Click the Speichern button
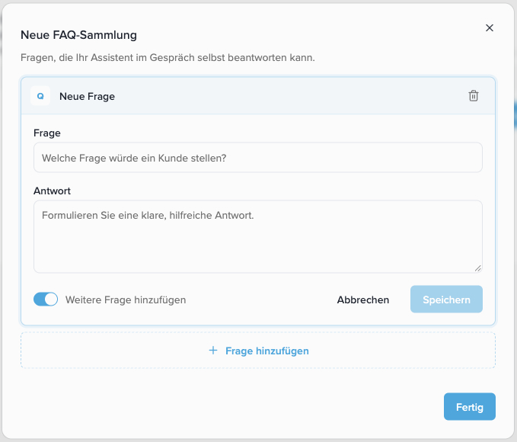Viewport: 517px width, 442px height. pos(446,299)
